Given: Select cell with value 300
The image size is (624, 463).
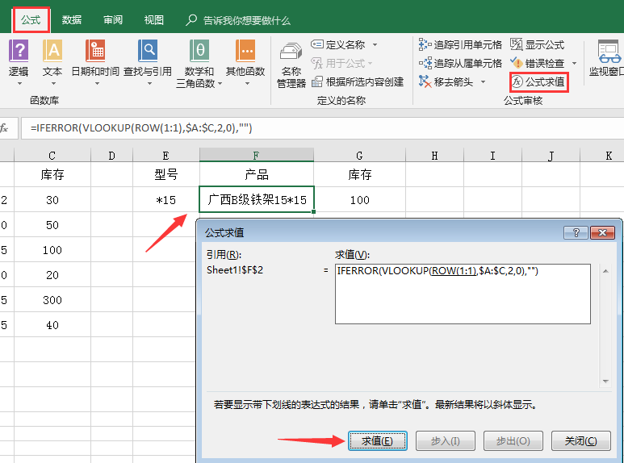Looking at the screenshot, I should pos(52,300).
